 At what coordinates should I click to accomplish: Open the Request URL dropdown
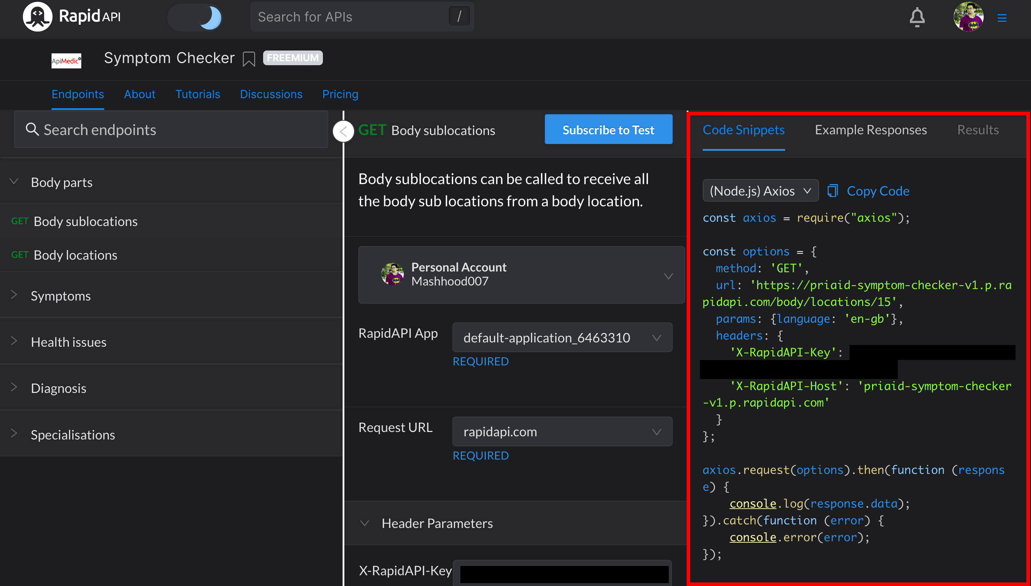(x=562, y=432)
